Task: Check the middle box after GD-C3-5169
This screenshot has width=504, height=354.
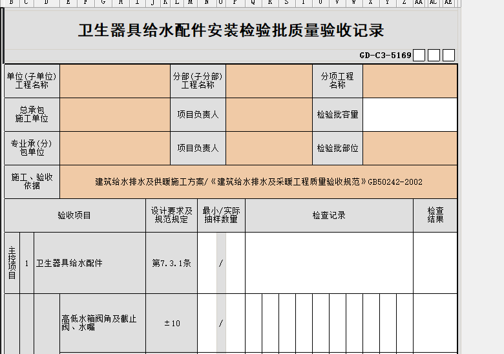Action: 434,56
